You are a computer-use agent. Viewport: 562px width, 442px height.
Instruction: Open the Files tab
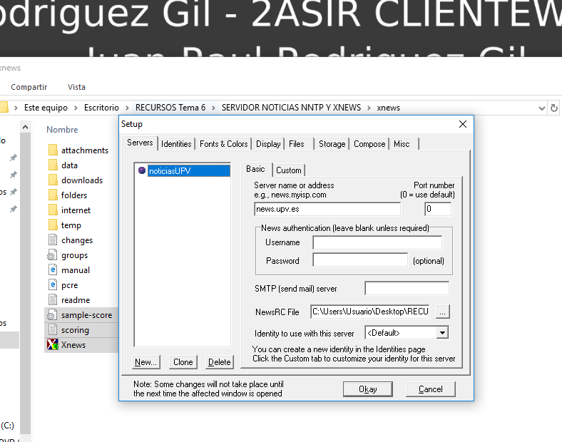pyautogui.click(x=297, y=144)
